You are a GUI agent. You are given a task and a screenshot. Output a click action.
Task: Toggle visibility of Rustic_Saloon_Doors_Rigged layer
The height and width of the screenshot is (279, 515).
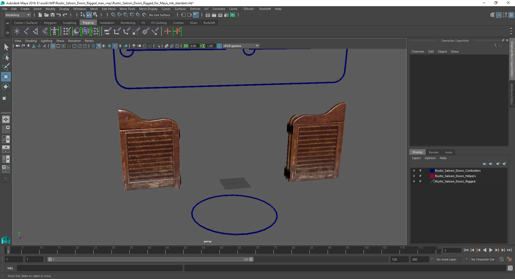(x=414, y=181)
